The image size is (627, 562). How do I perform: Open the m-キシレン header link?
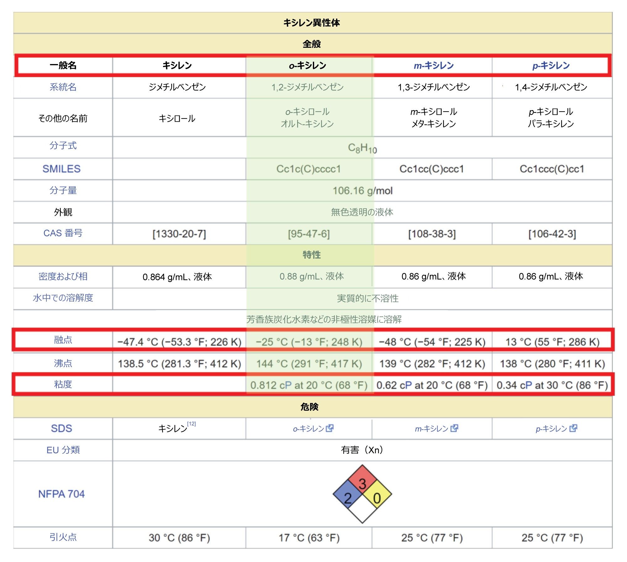click(434, 66)
